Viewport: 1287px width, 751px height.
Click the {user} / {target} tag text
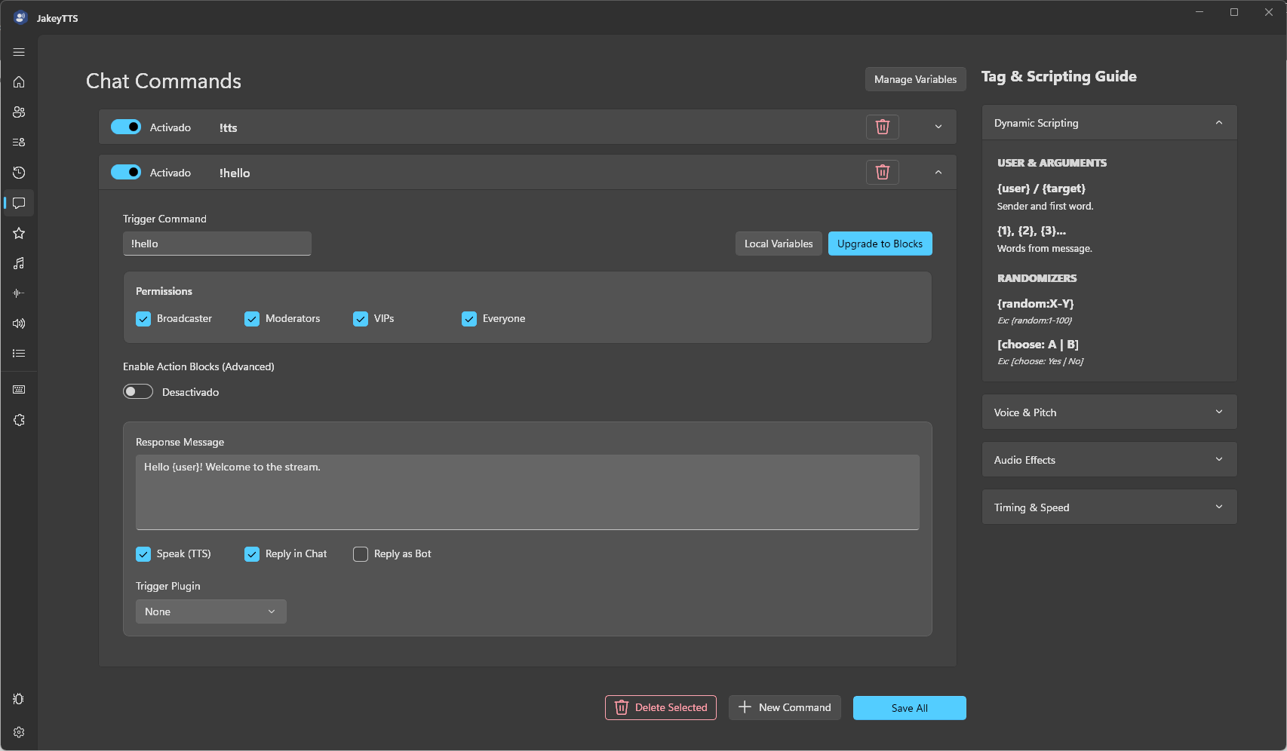click(x=1041, y=189)
